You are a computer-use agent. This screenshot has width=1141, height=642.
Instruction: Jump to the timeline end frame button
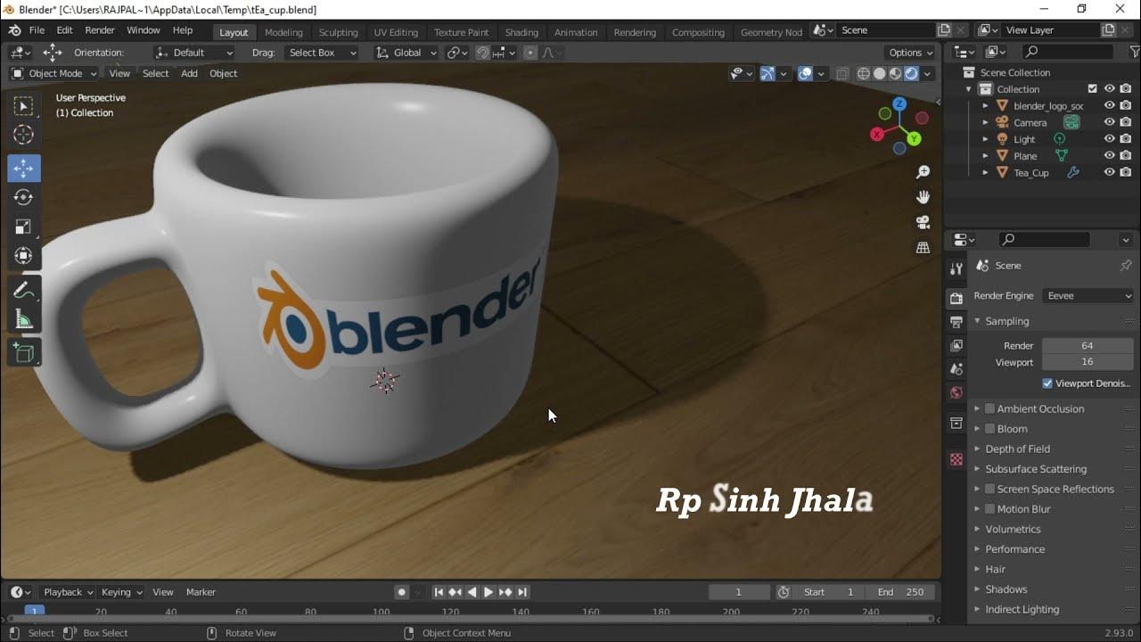[522, 592]
